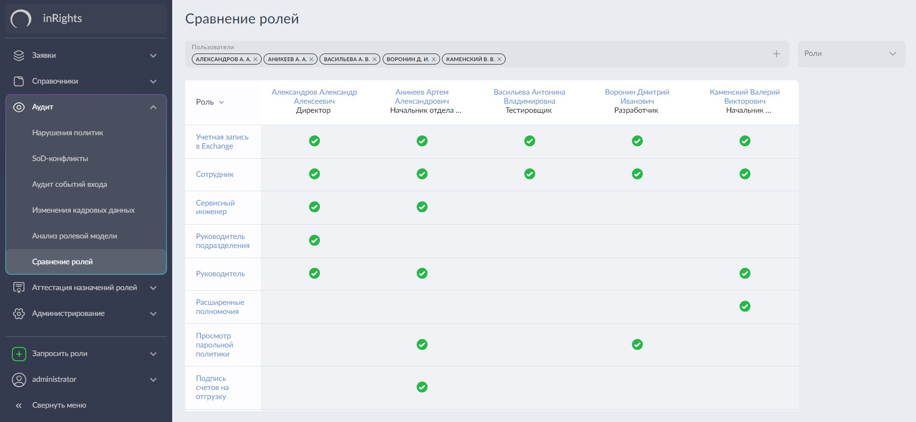Click the Аудит eye icon

pos(19,107)
